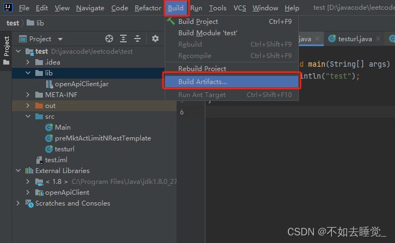Expand the .idea folder
This screenshot has height=243, width=395.
coord(28,62)
